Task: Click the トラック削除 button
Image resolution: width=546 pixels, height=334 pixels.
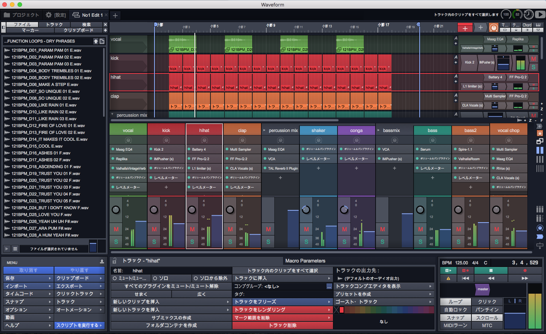Action: (282, 325)
